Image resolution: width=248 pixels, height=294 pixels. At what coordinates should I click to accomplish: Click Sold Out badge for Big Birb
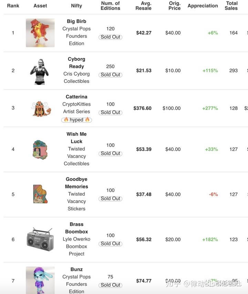coord(111,37)
